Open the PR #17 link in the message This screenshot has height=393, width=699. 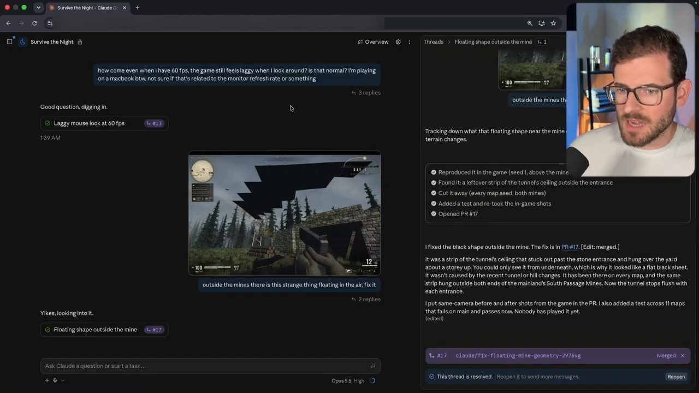tap(570, 247)
